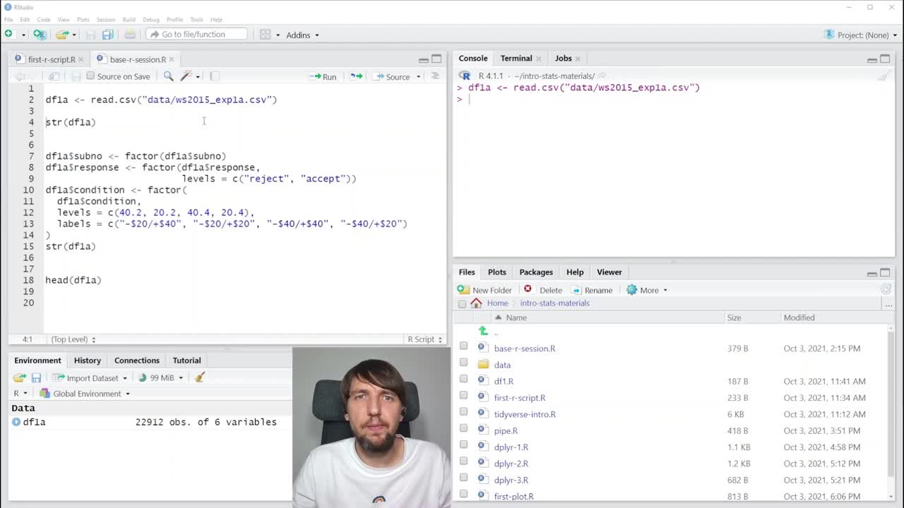This screenshot has height=508, width=904.
Task: Expand the df1a object in Environment
Action: pos(16,422)
